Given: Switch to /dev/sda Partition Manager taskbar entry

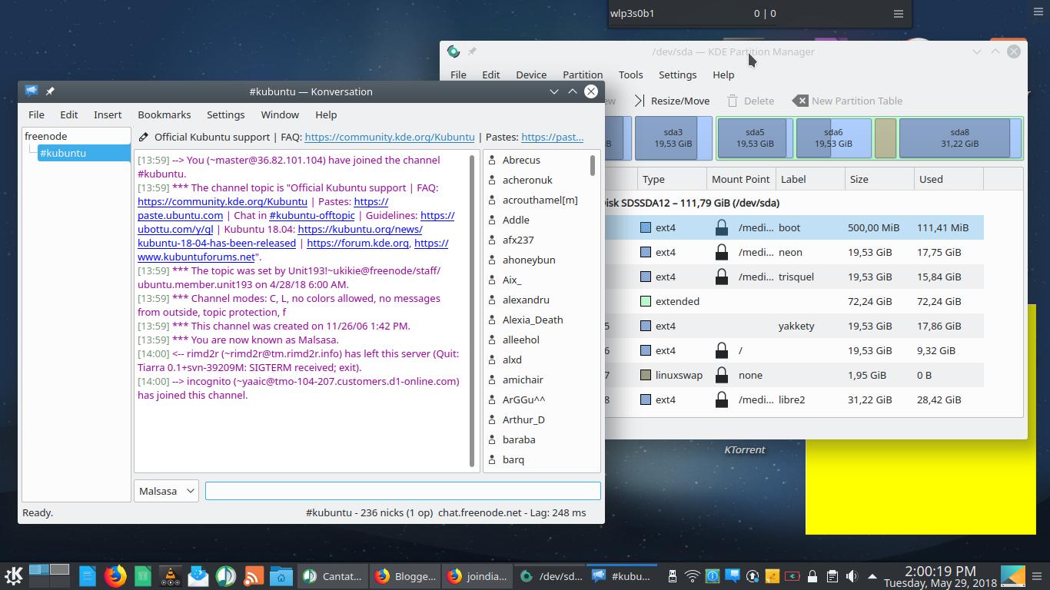Looking at the screenshot, I should 550,575.
